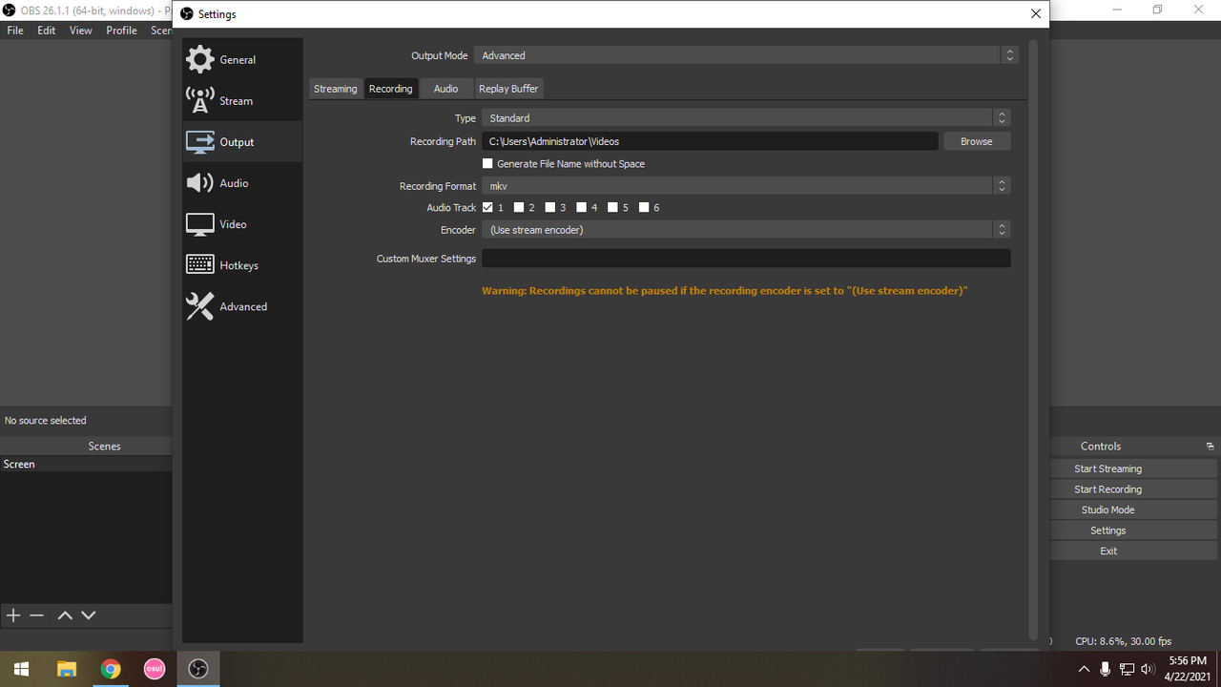
Task: Check Audio Track 6
Action: pyautogui.click(x=644, y=207)
